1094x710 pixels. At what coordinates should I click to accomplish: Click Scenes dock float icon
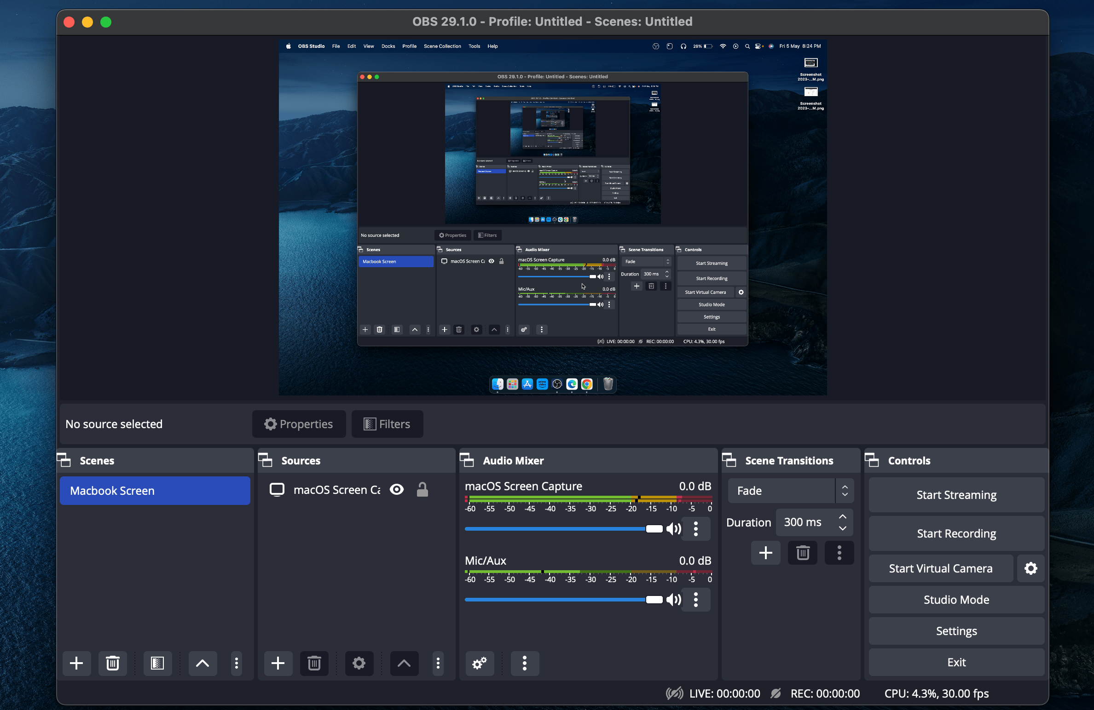tap(64, 460)
